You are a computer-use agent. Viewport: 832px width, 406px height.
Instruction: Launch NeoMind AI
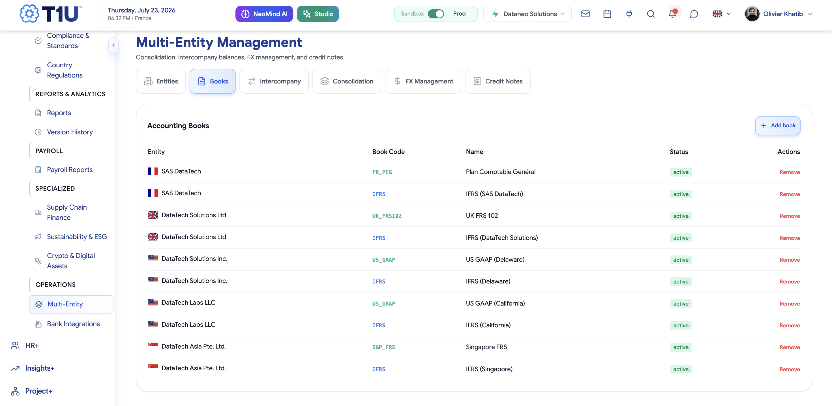click(x=264, y=14)
